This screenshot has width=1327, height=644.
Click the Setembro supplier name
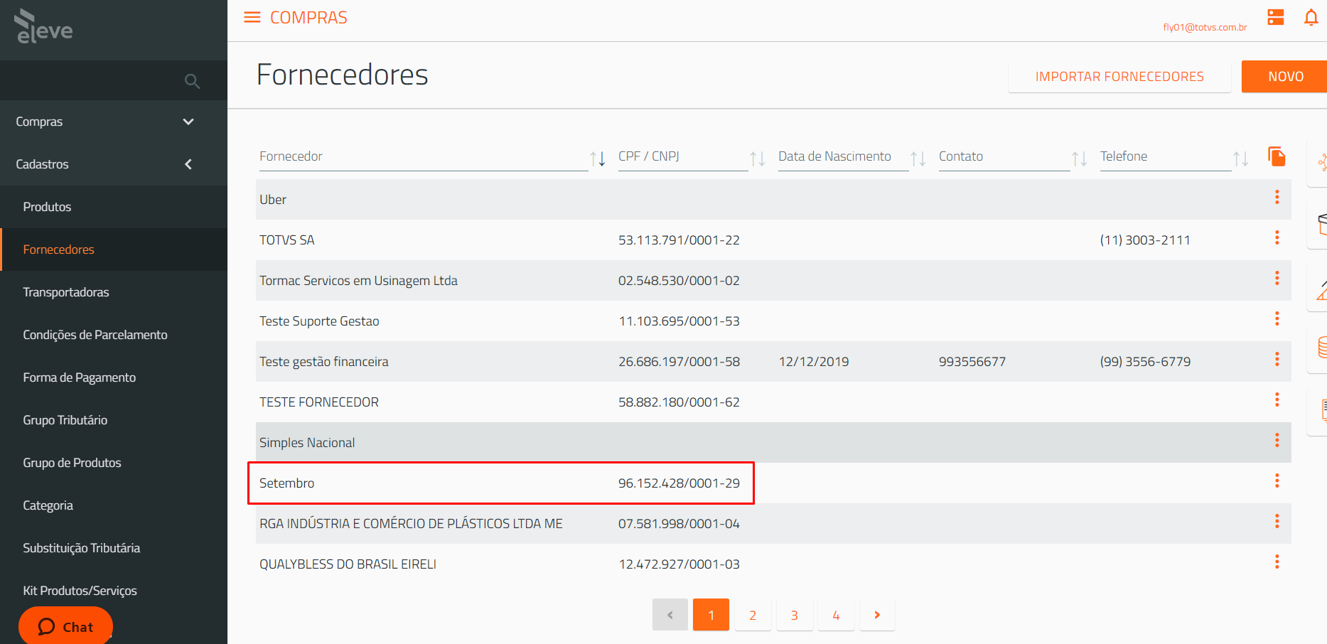286,483
